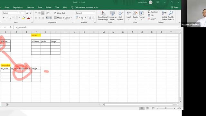Image resolution: width=206 pixels, height=116 pixels.
Task: Align text to the right
Action: [x=43, y=18]
